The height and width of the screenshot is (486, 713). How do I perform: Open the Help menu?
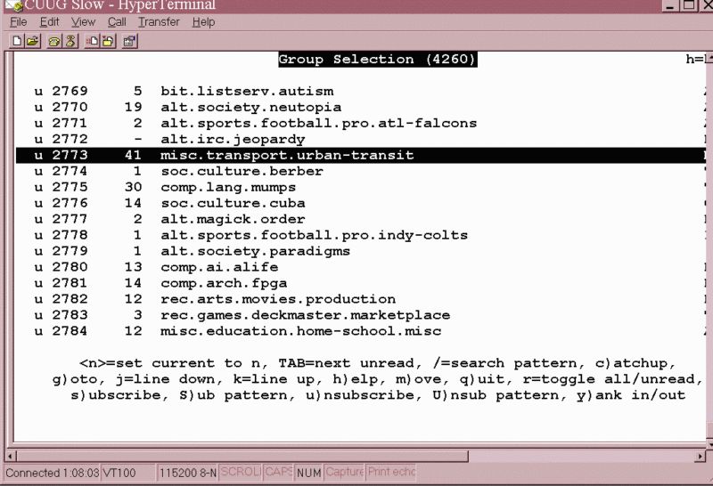click(x=203, y=21)
